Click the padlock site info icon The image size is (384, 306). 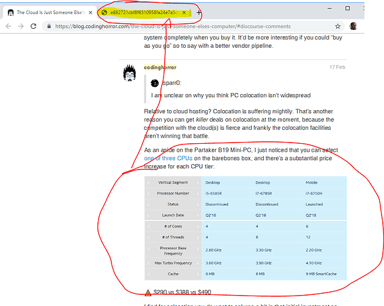49,26
